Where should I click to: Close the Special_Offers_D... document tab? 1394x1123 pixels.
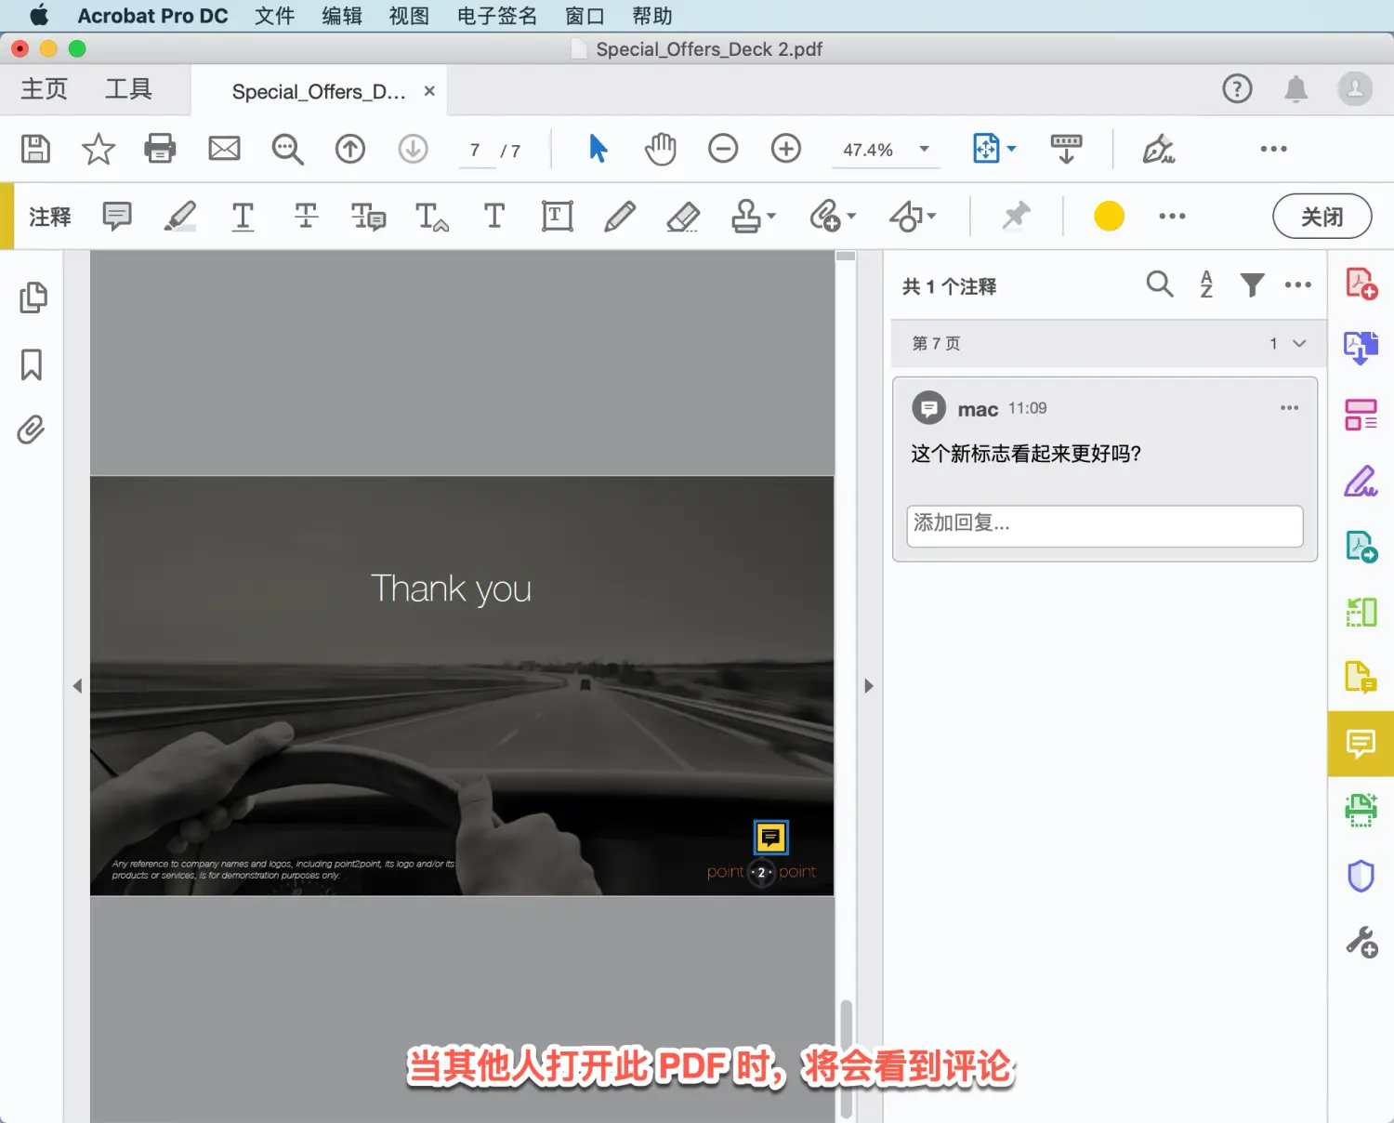tap(429, 91)
